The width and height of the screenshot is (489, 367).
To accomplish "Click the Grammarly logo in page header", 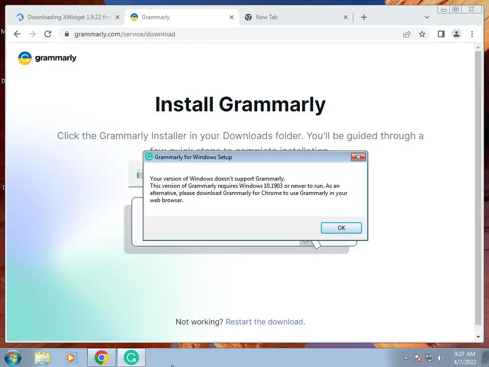I will pyautogui.click(x=47, y=58).
